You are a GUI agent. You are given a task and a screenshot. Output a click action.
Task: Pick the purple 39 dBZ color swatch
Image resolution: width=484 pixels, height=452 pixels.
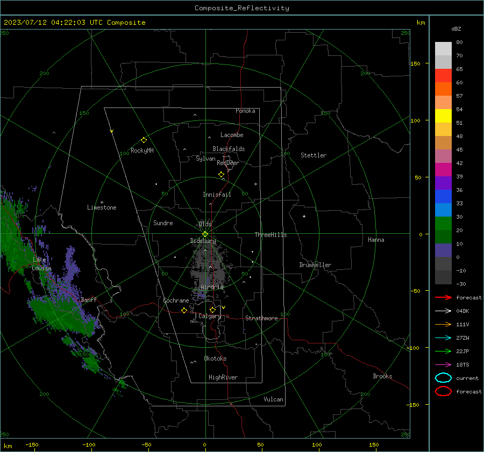click(x=443, y=183)
